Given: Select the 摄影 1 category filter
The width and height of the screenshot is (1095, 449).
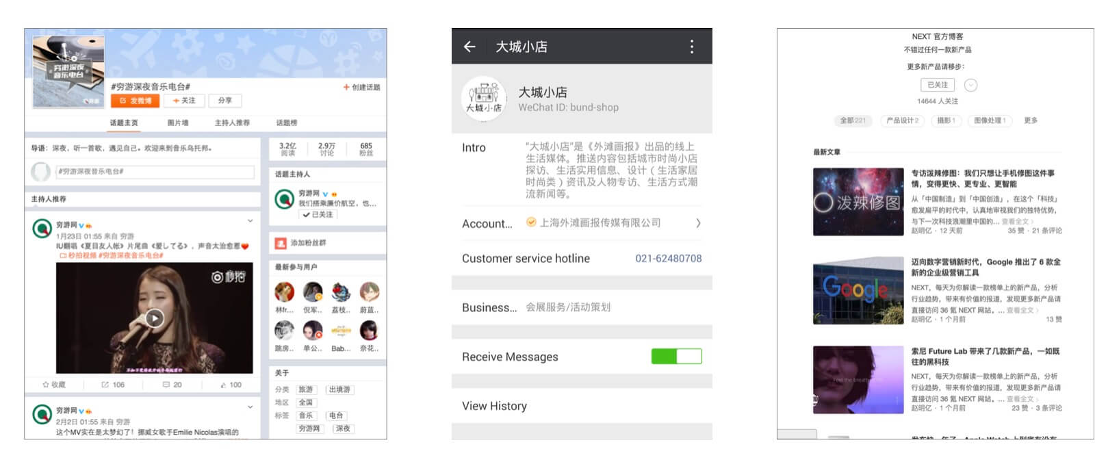Looking at the screenshot, I should [x=946, y=120].
